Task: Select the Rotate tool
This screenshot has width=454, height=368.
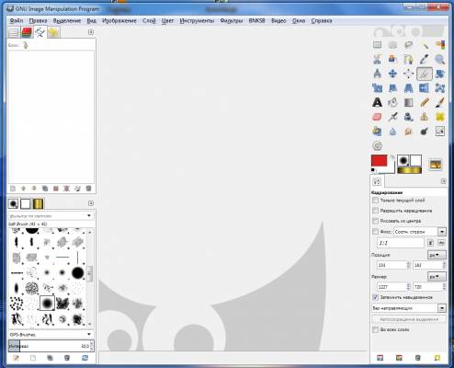Action: [x=440, y=74]
